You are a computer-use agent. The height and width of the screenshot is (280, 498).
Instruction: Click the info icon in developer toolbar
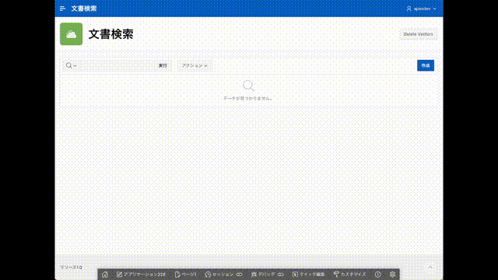[x=377, y=275]
